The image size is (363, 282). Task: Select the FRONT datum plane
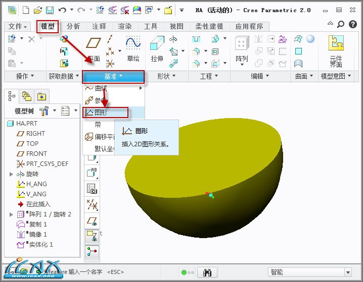36,154
